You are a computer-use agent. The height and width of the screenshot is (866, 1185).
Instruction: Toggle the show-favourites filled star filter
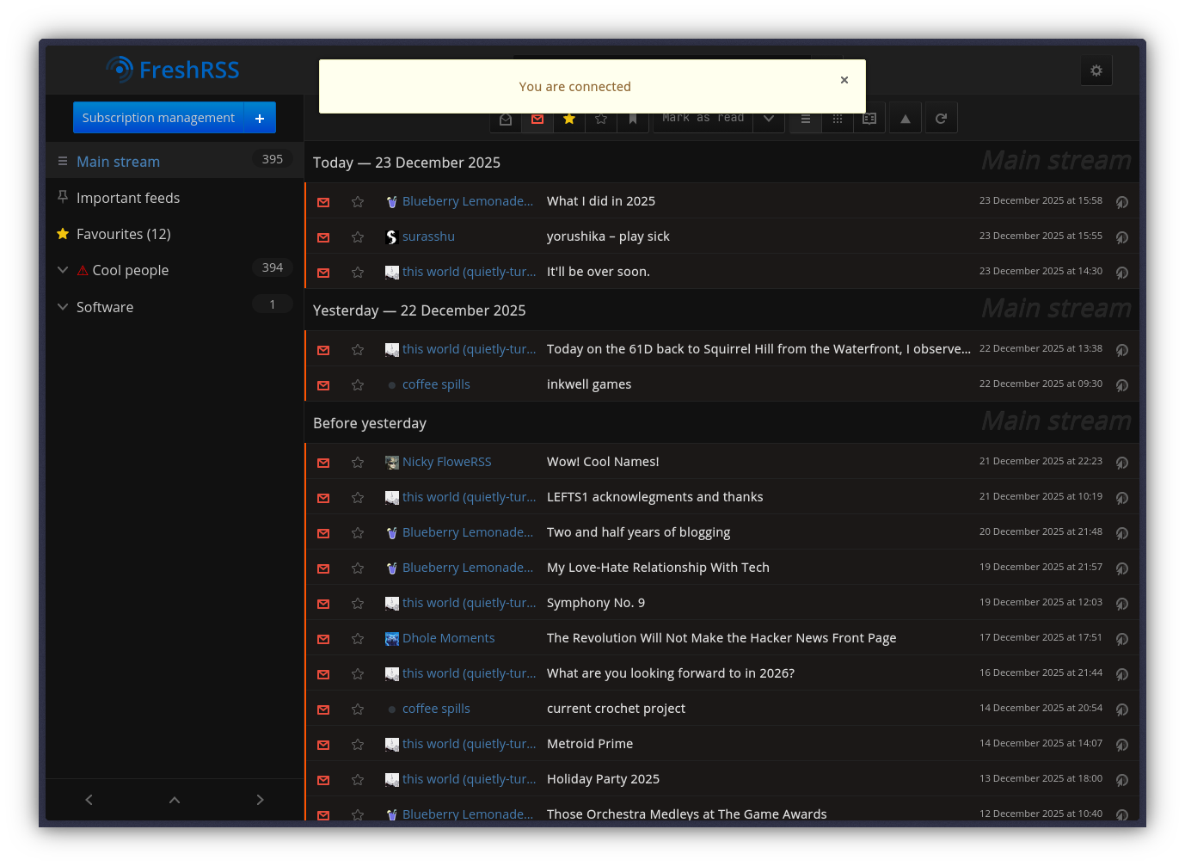point(569,119)
